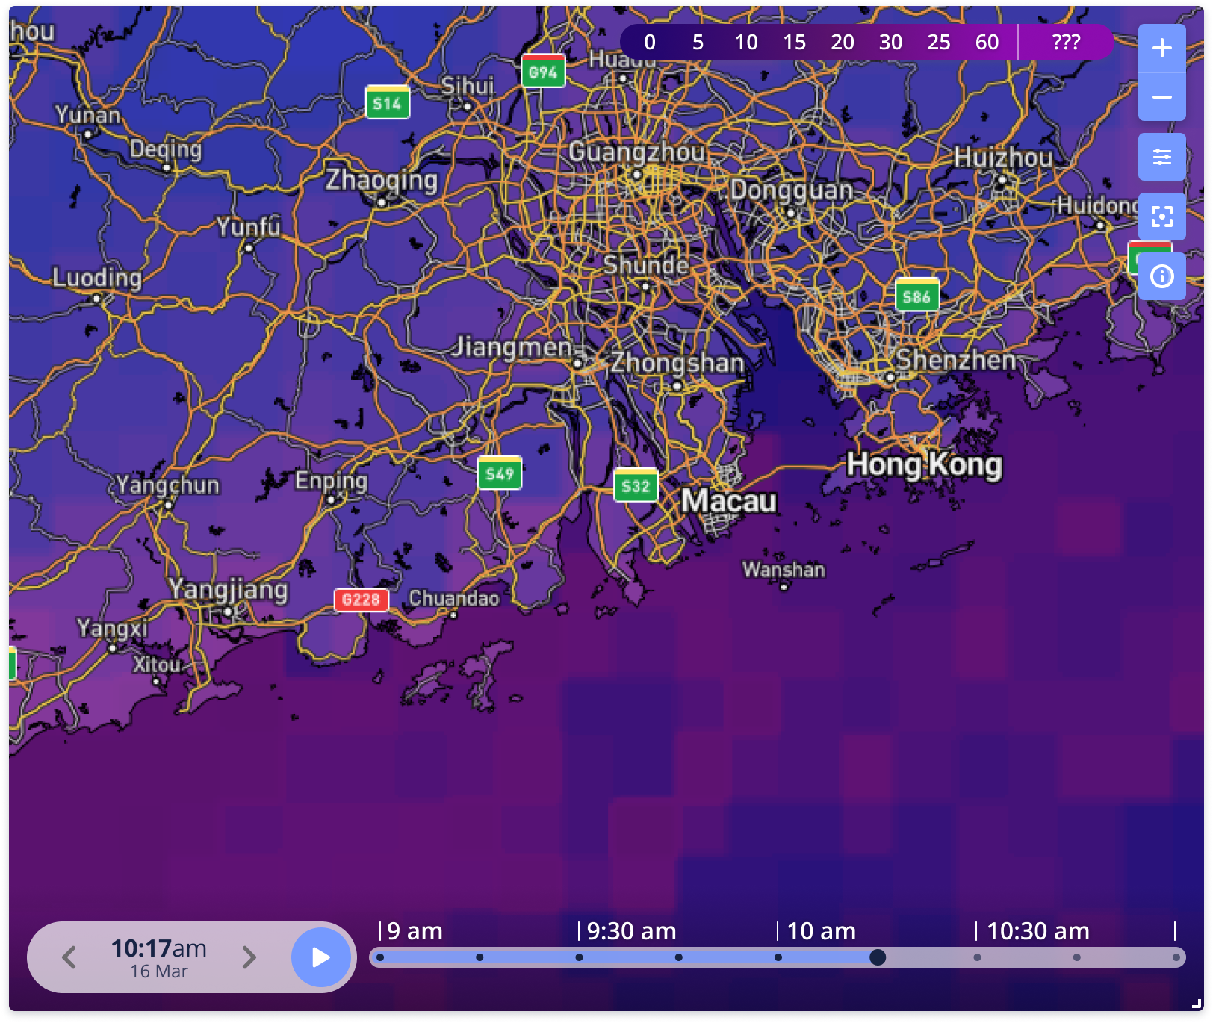Click the current-time slider handle

878,957
